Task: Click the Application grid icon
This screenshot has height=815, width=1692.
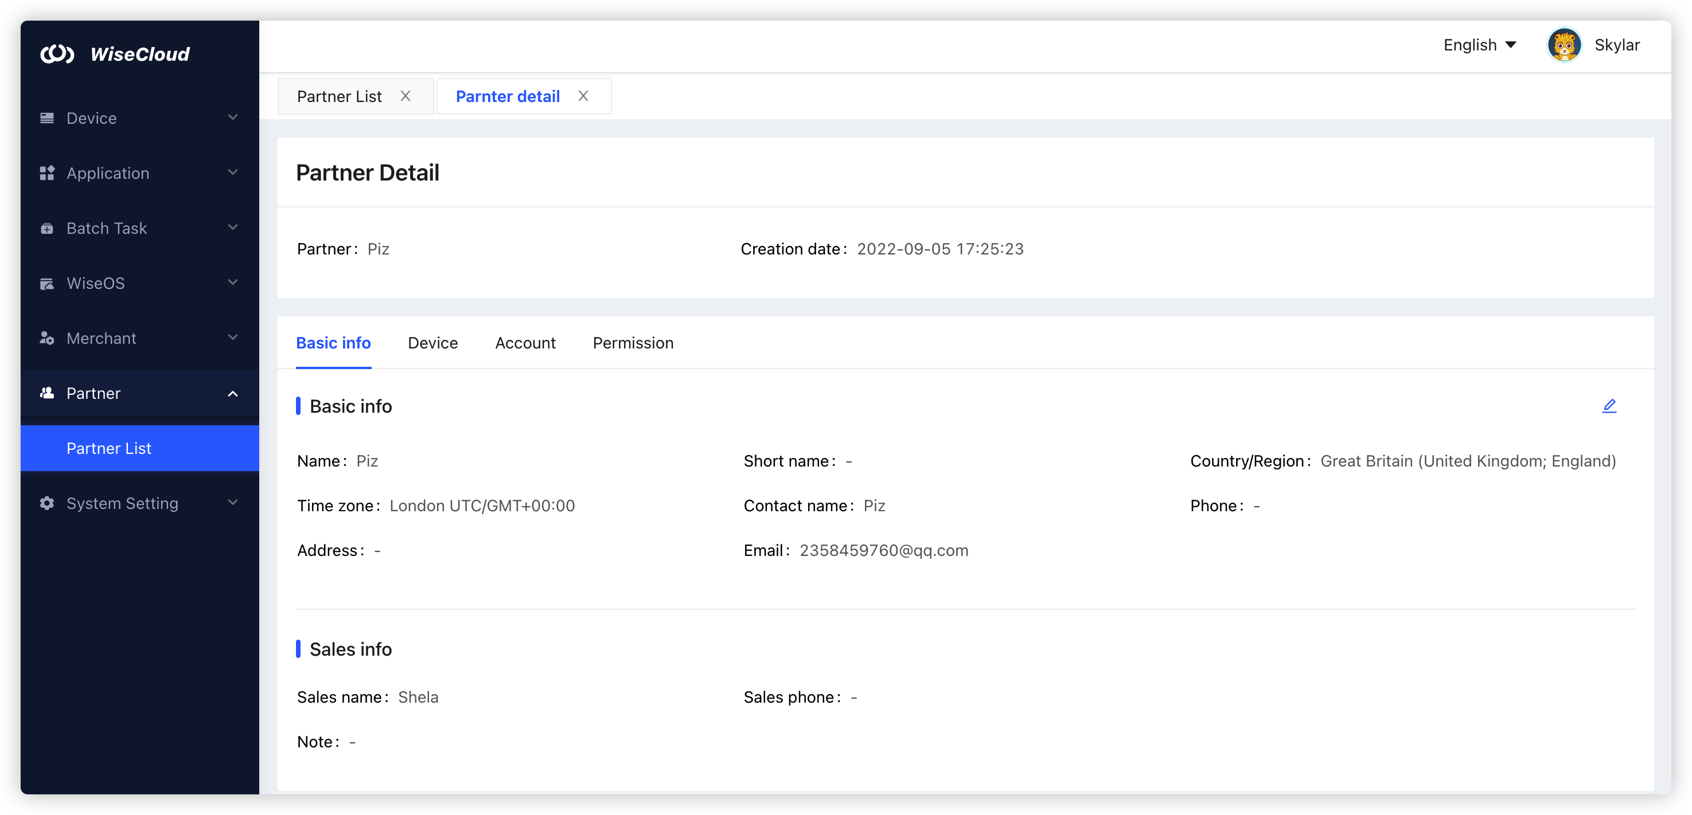Action: coord(46,173)
